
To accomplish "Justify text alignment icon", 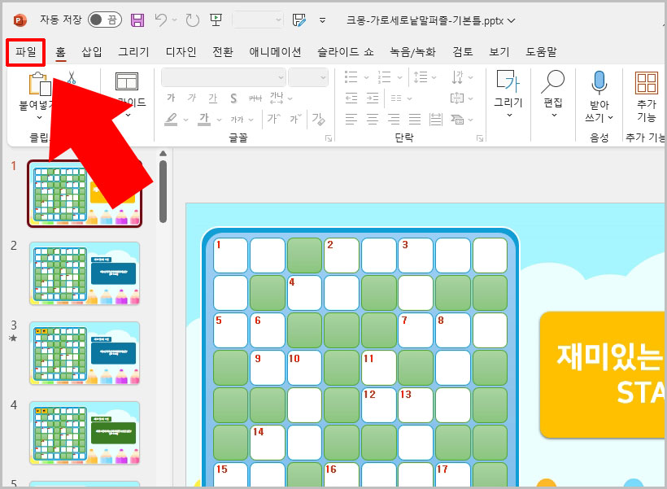I will pyautogui.click(x=415, y=119).
